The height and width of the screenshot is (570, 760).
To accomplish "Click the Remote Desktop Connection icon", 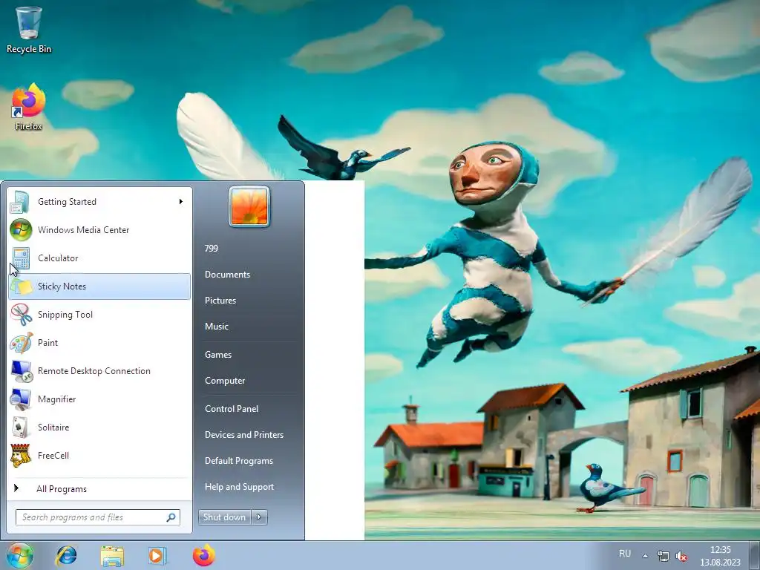I will [21, 371].
